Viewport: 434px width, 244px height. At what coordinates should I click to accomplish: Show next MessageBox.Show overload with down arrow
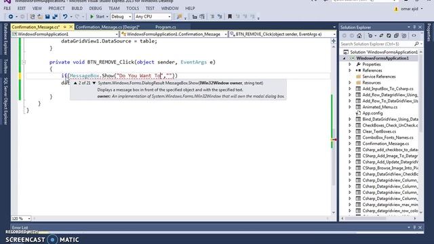pos(94,83)
